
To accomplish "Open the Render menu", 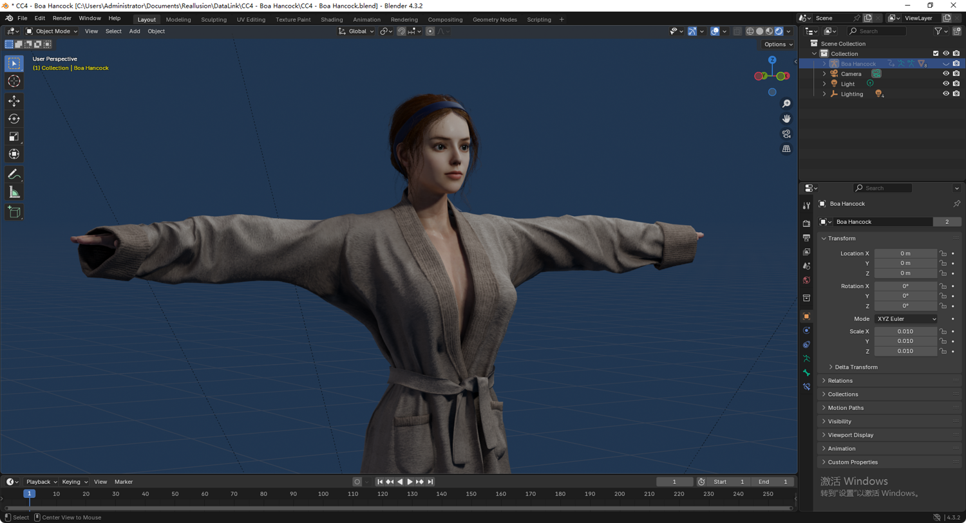I will pos(62,18).
